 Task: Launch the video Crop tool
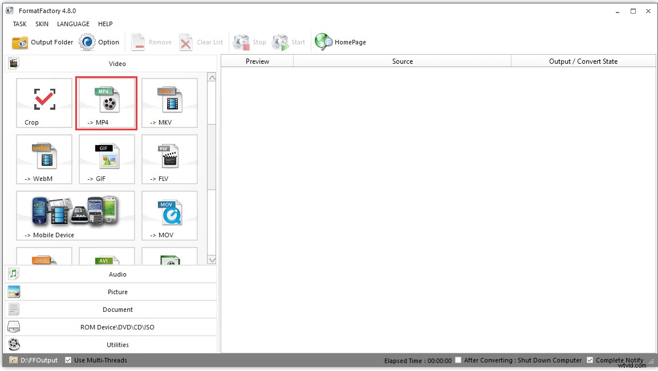click(44, 103)
